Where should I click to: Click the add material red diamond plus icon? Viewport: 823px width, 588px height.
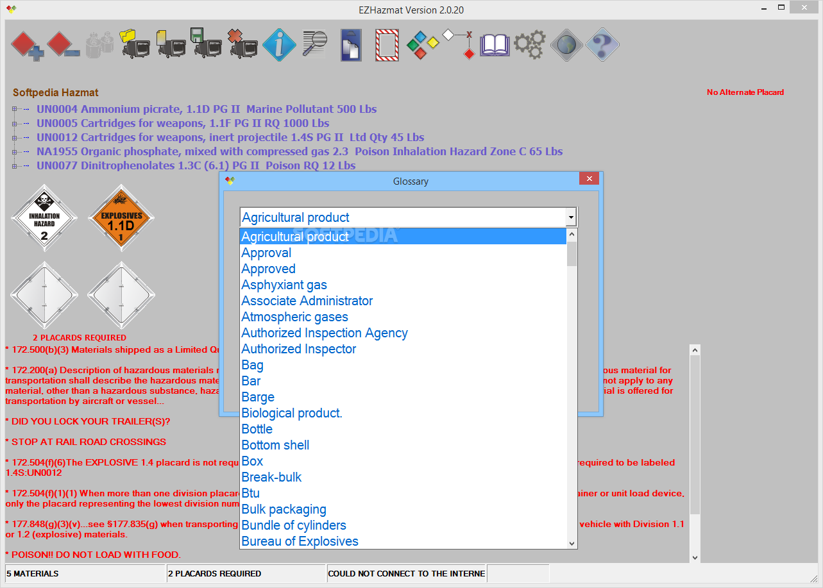click(28, 46)
